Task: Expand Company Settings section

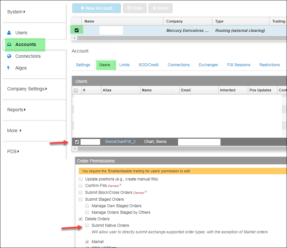Action: pyautogui.click(x=27, y=89)
